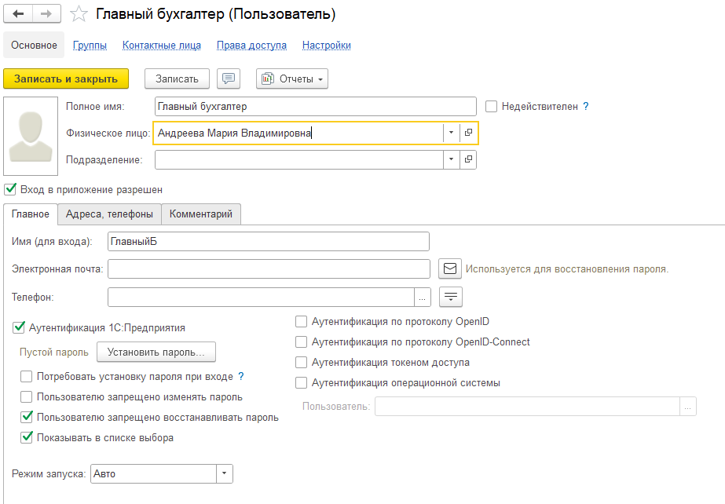
Task: Click the phone field list icon button
Action: 451,297
